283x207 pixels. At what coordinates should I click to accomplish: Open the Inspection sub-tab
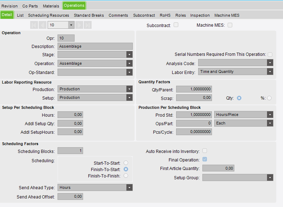coord(200,15)
